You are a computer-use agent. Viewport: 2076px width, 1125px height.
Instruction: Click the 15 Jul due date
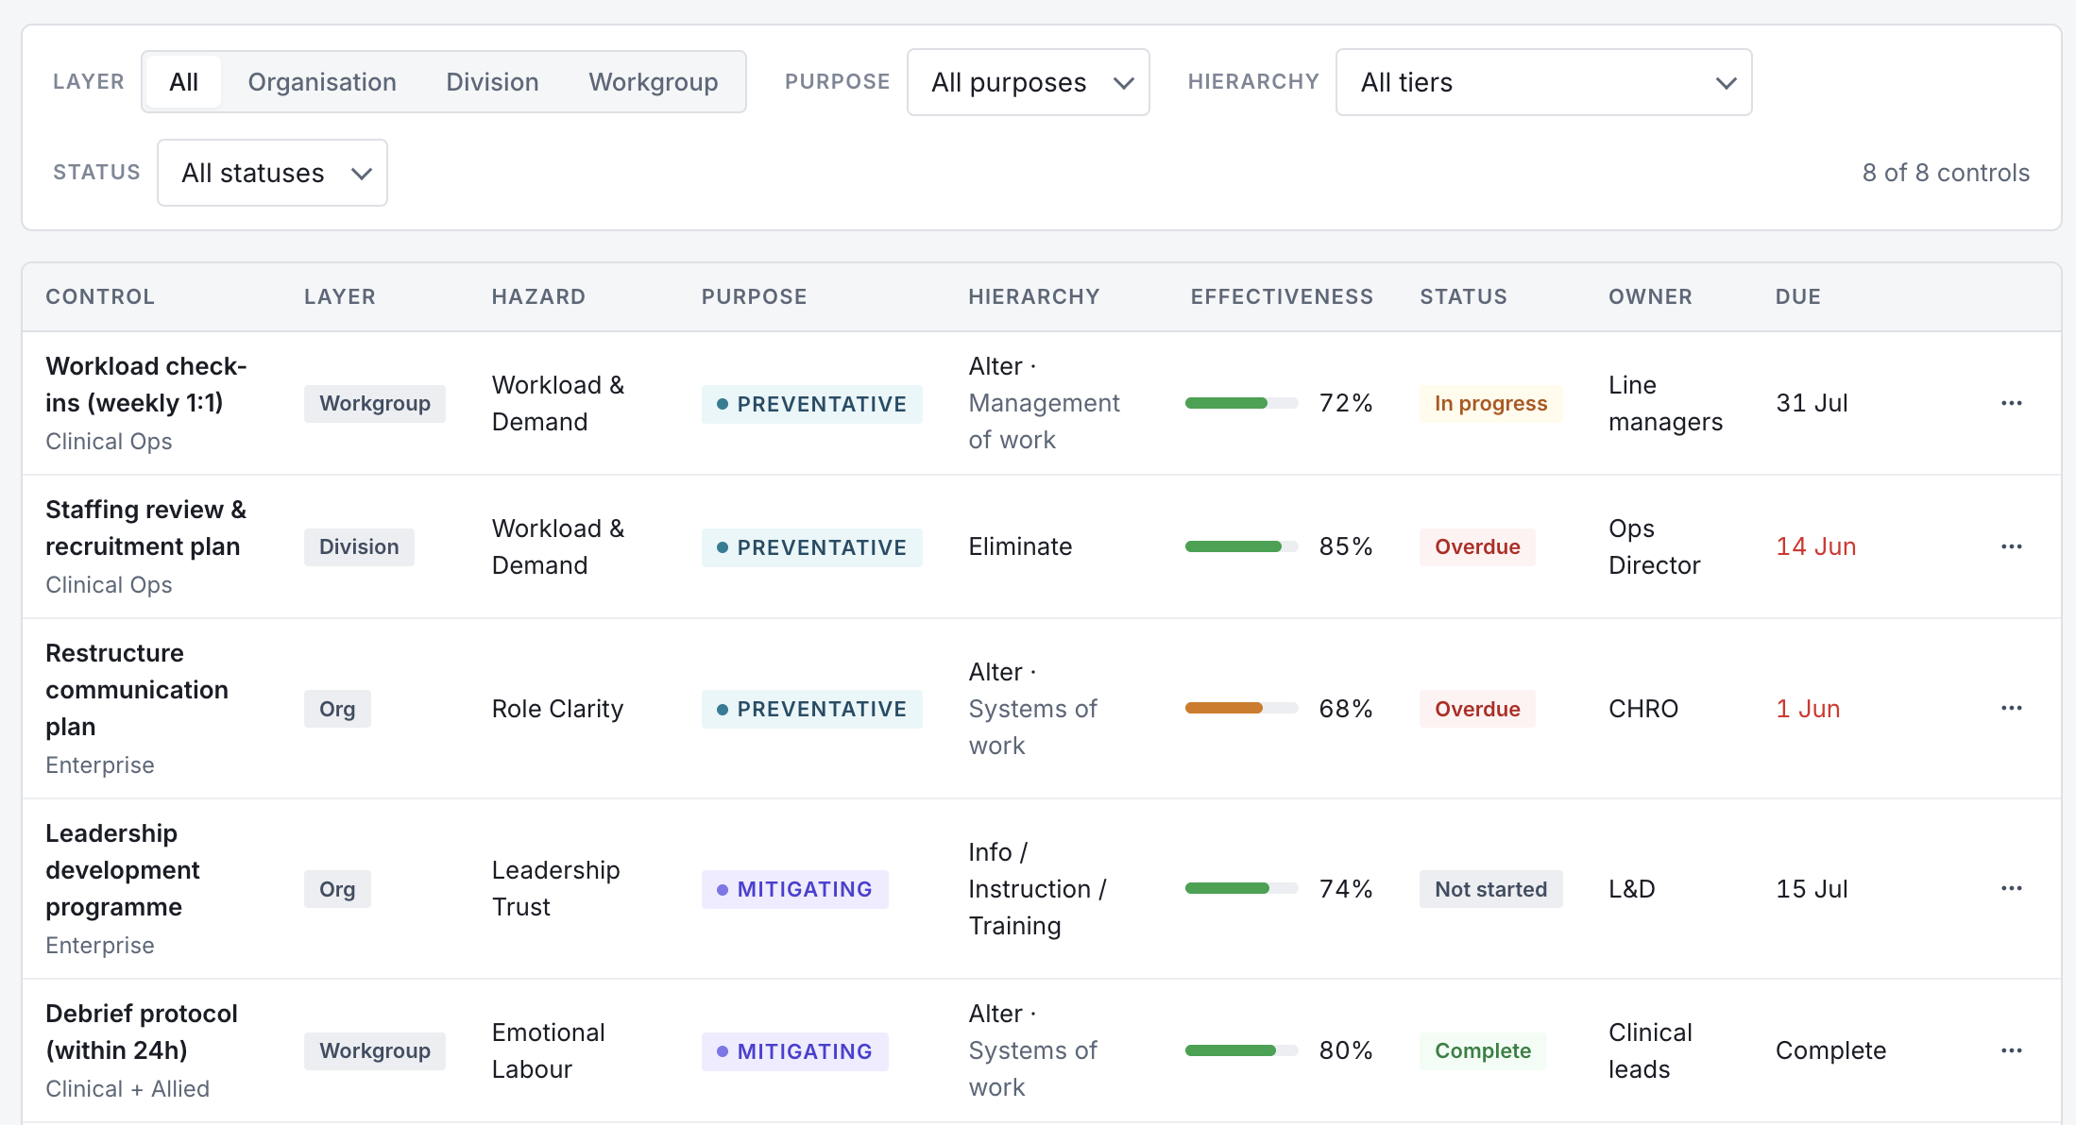tap(1812, 889)
